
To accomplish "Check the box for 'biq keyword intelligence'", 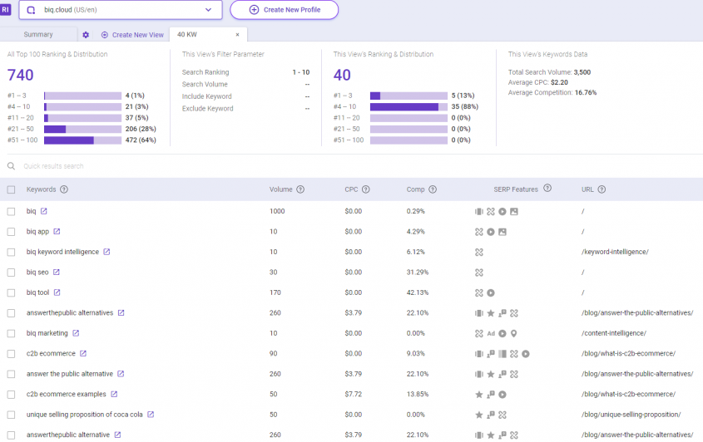I will click(x=11, y=252).
